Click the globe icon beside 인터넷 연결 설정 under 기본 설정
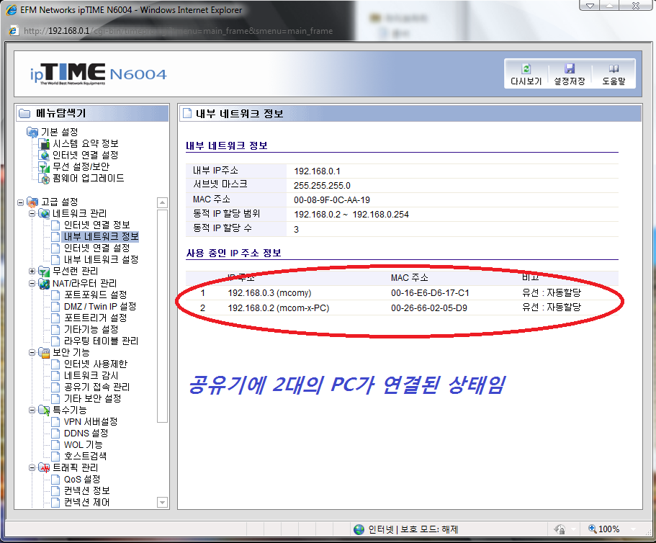 point(44,156)
